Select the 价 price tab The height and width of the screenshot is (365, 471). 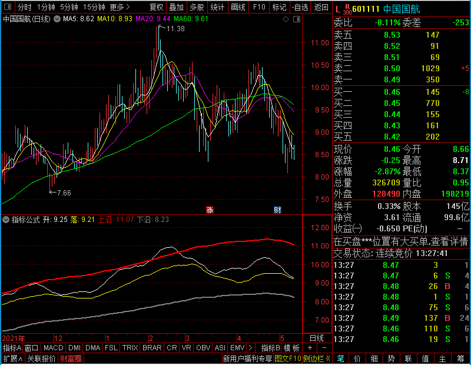pos(357,359)
